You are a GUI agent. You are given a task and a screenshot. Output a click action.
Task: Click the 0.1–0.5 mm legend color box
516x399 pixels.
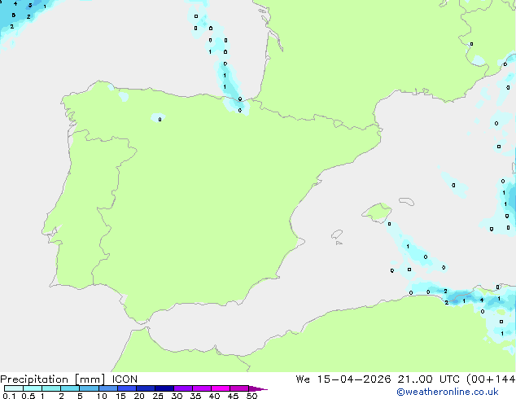click(x=14, y=388)
